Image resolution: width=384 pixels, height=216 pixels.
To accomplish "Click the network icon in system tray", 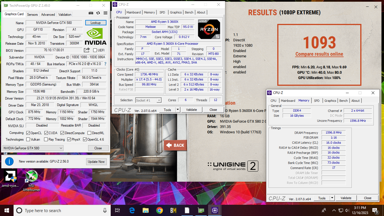I will [341, 210].
